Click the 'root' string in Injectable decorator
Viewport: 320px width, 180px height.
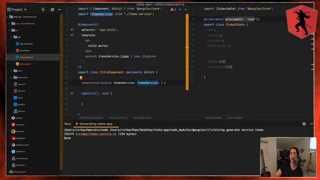tap(251, 19)
